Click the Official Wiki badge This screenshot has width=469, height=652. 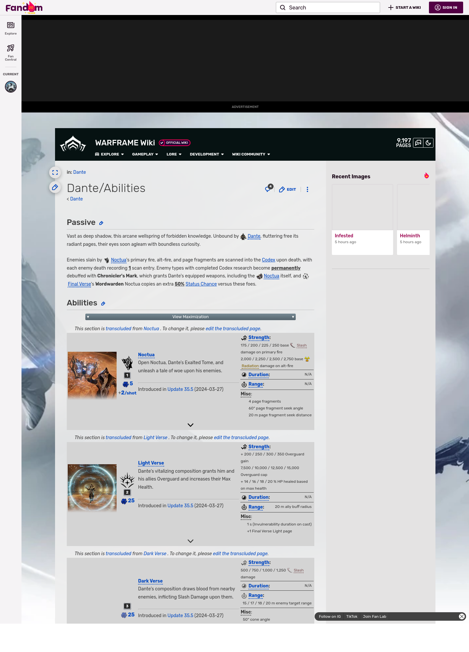pyautogui.click(x=175, y=143)
